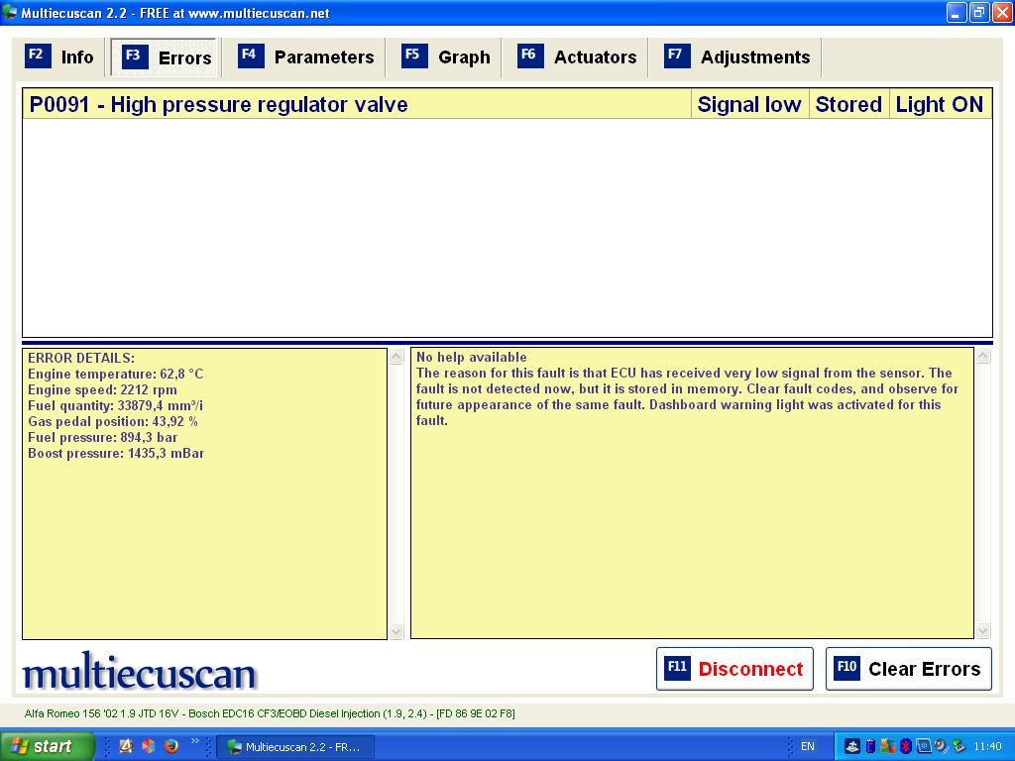Click the Bluetooth tray icon
Screen dimensions: 1015x761
click(906, 746)
